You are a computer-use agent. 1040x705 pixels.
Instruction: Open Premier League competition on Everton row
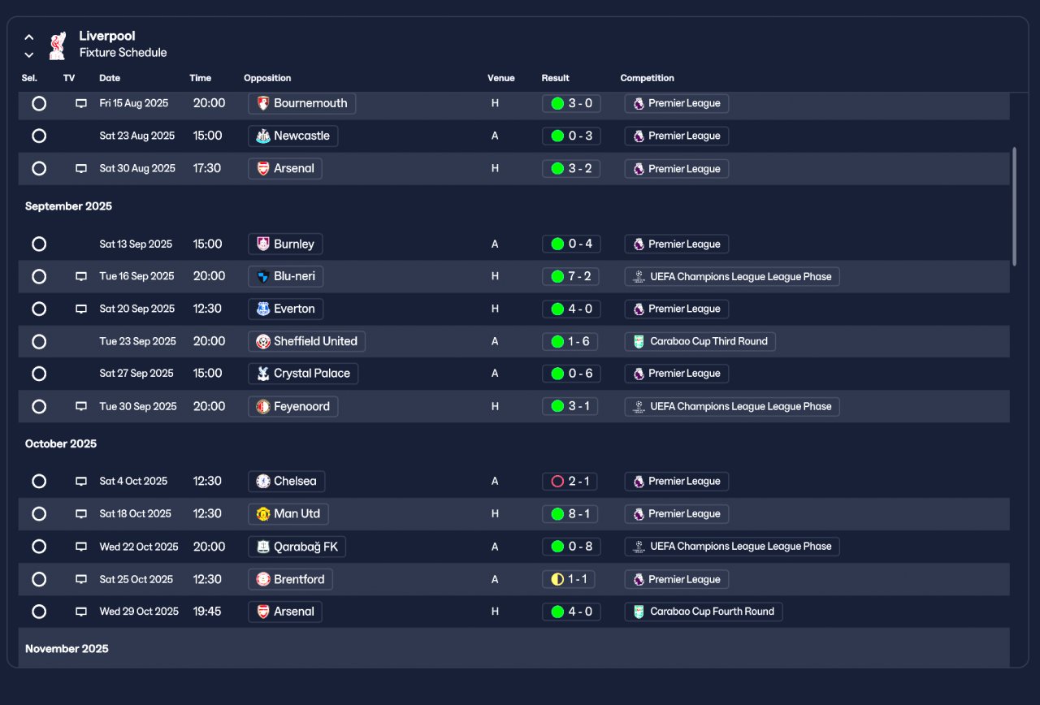[x=677, y=309]
